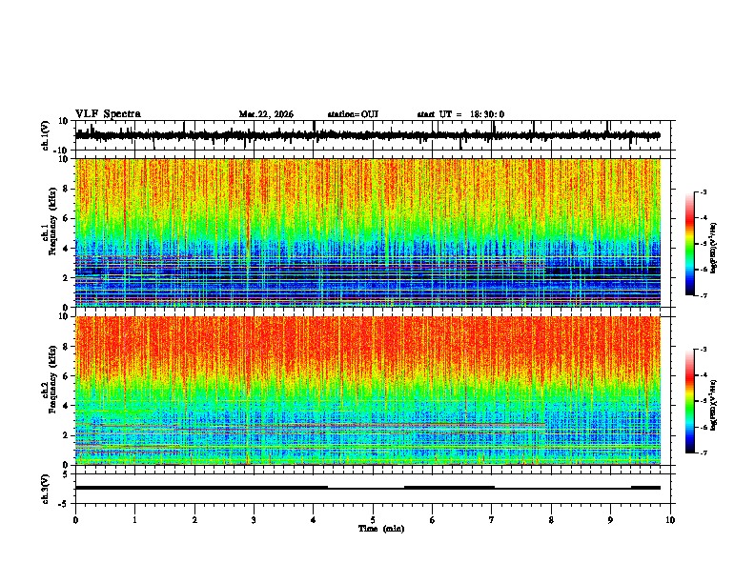
Task: Click the "VLF Spectra" title text
Action: point(108,114)
